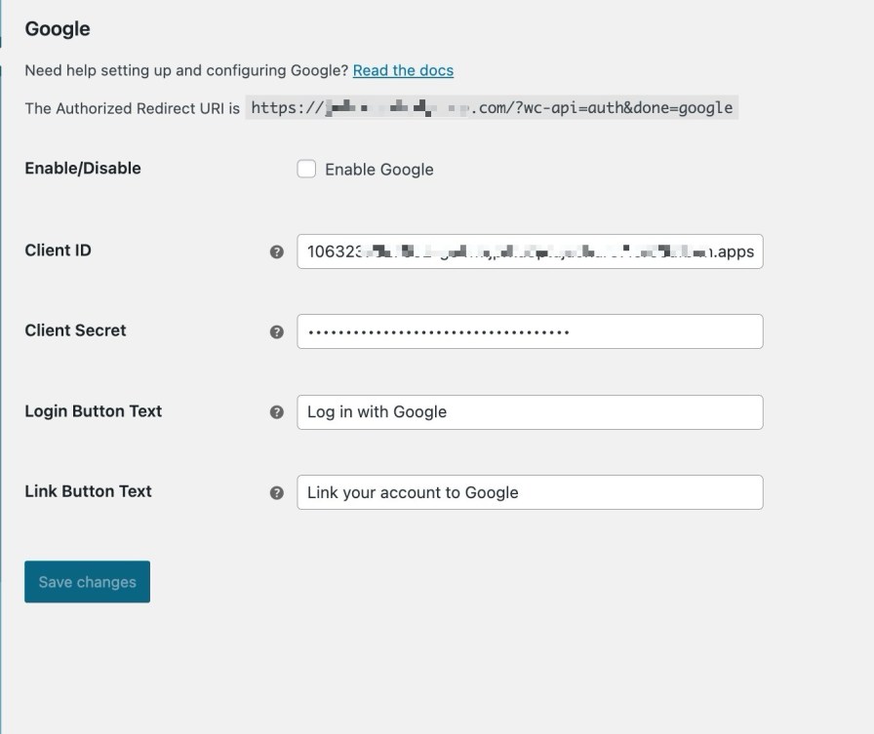Click the "Client ID" row label
874x734 pixels.
tap(58, 251)
